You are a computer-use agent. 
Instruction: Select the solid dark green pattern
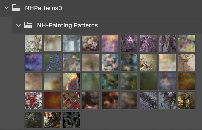coord(148,82)
